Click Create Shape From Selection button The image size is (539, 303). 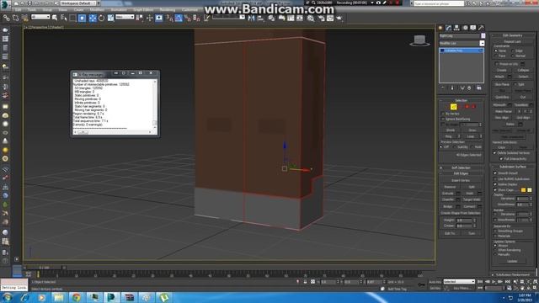coord(461,213)
